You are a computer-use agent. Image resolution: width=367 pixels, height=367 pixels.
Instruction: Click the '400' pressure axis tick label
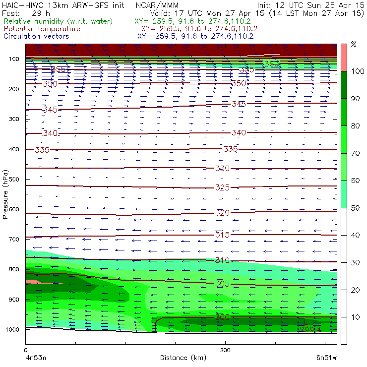pyautogui.click(x=14, y=149)
